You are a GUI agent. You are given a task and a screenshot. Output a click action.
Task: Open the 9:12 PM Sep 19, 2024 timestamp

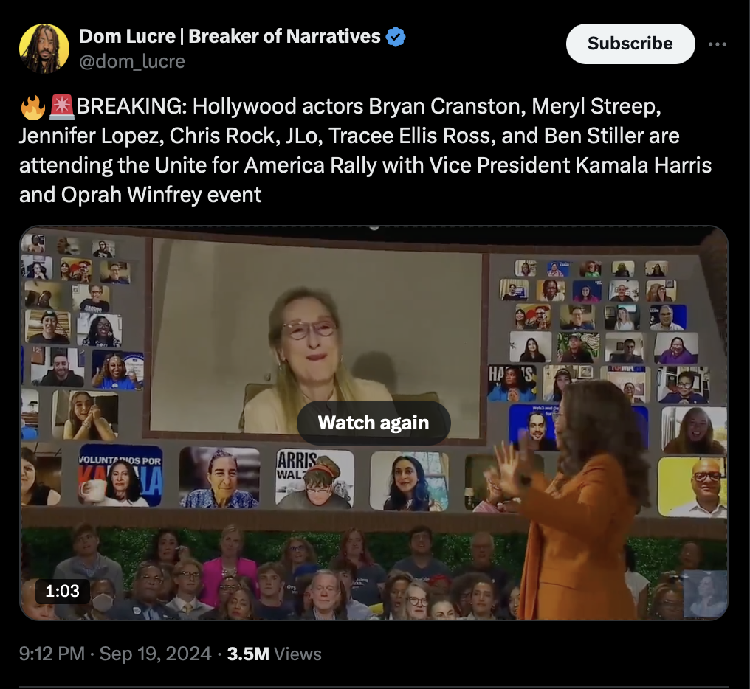pos(115,654)
